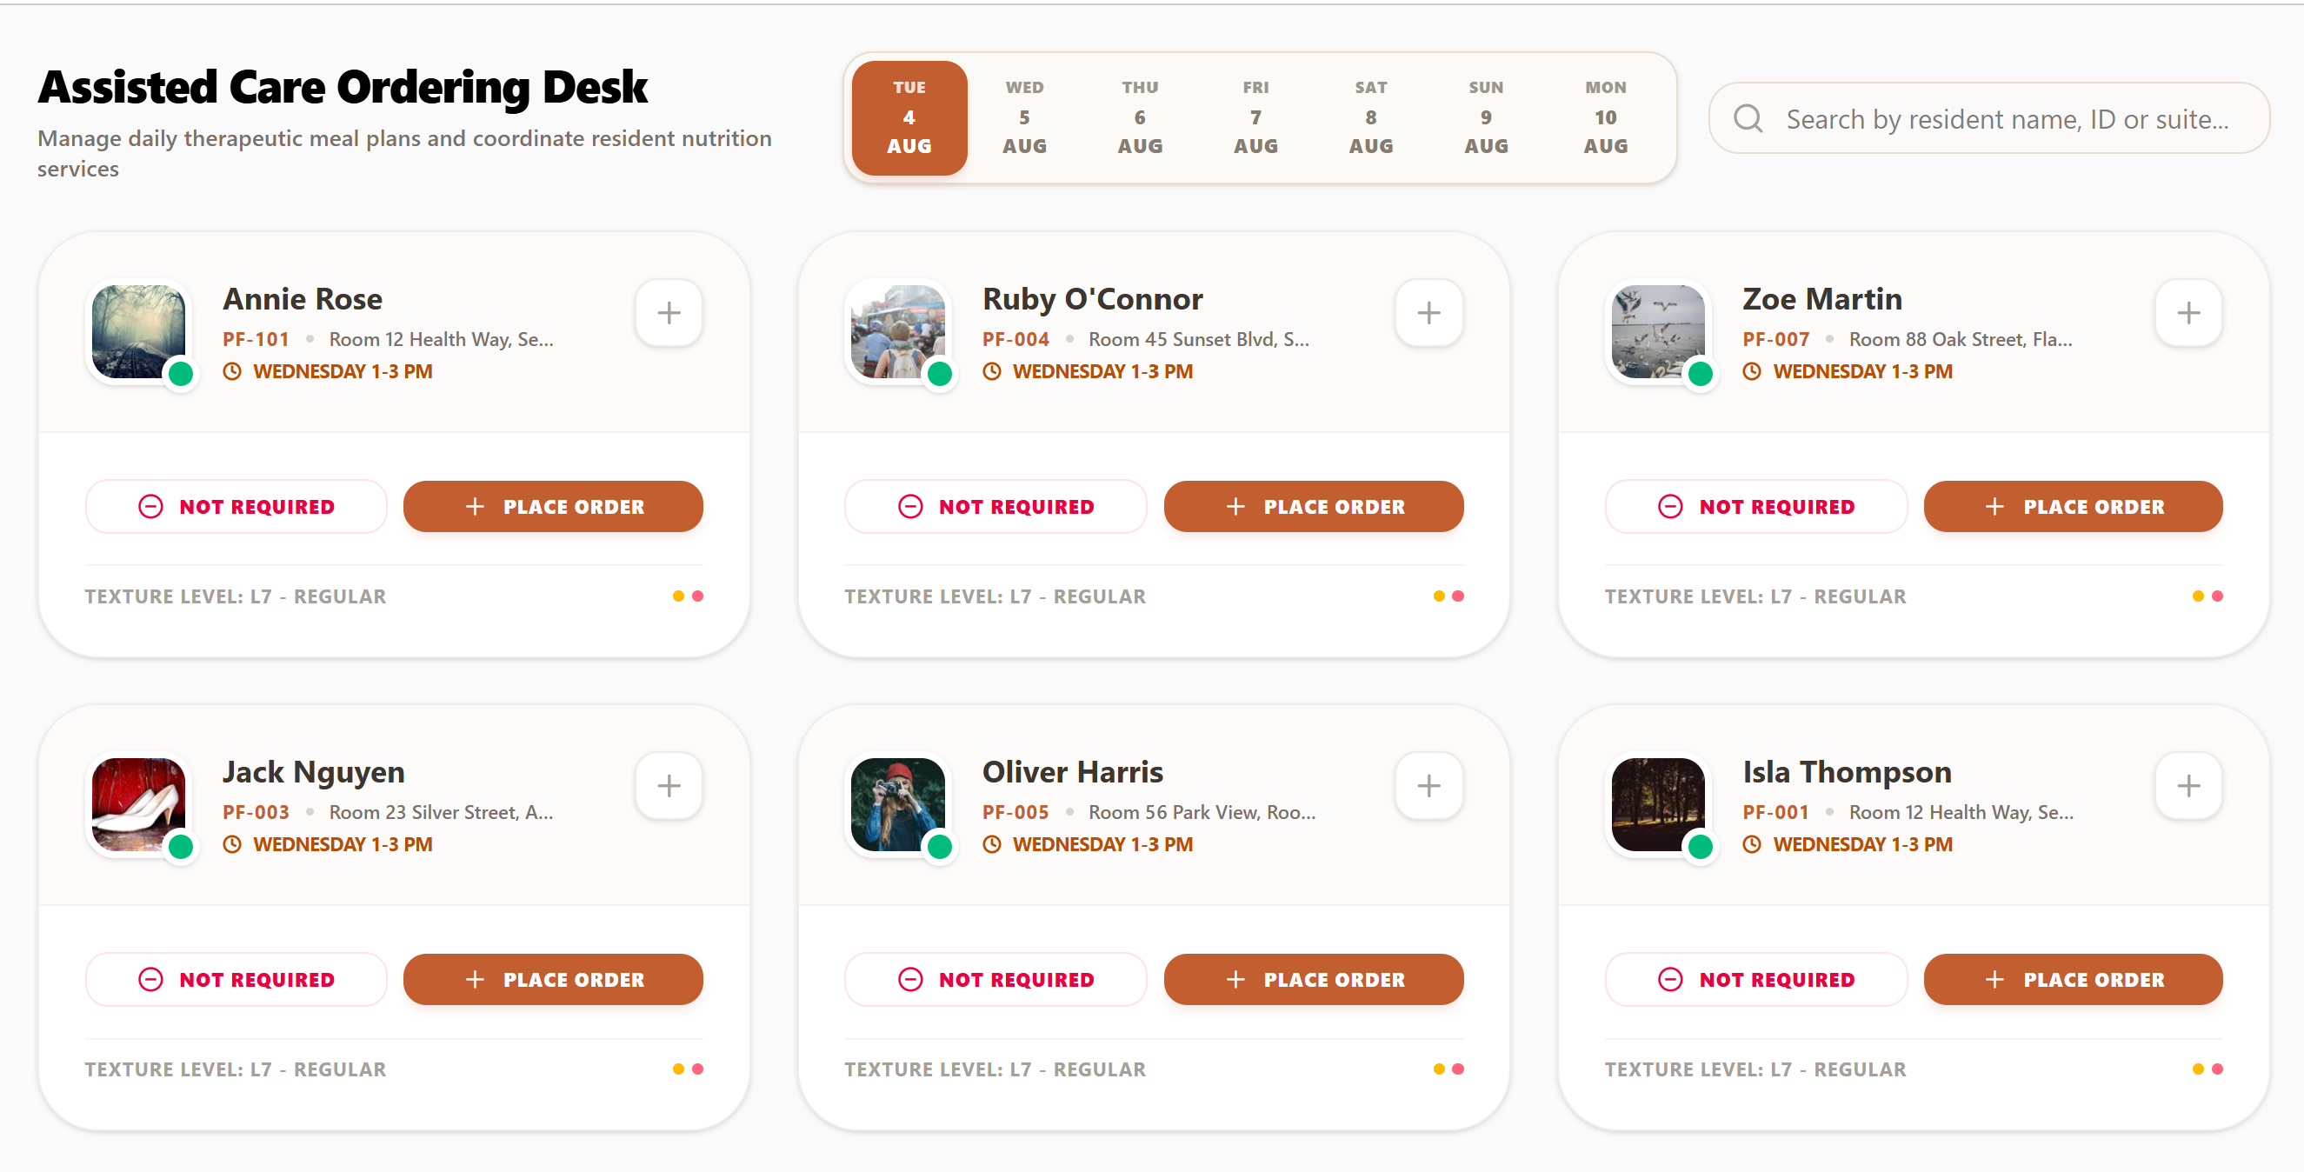The width and height of the screenshot is (2304, 1172).
Task: Click the plus icon beside Ruby O'Connor
Action: (1428, 313)
